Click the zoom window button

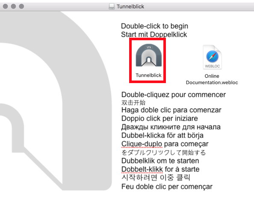coord(21,6)
